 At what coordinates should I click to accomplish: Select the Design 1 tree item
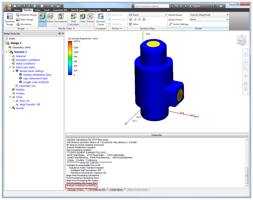(16, 43)
